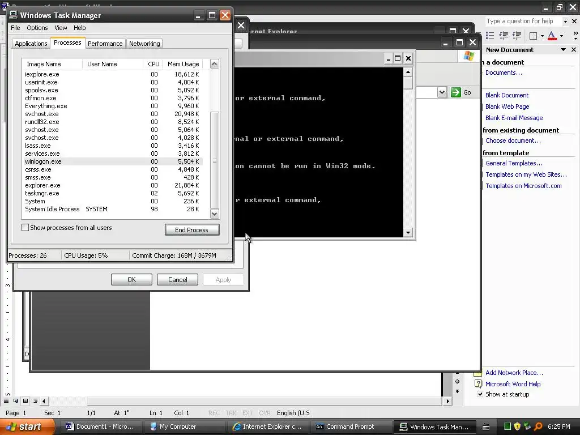
Task: Open Task Manager Options menu
Action: click(x=37, y=28)
